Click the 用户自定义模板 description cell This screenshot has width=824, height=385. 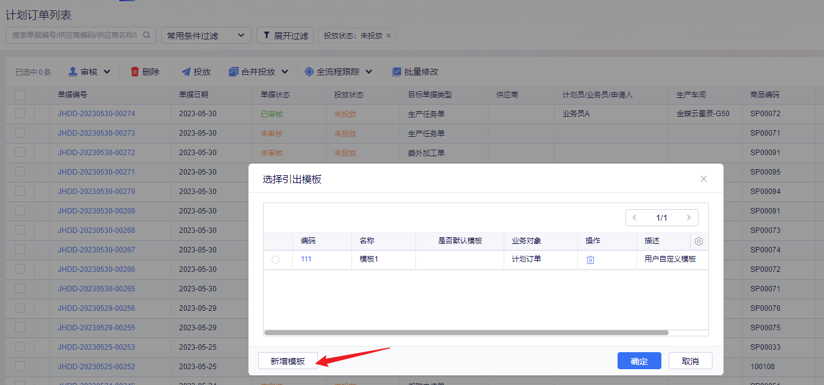coord(670,259)
